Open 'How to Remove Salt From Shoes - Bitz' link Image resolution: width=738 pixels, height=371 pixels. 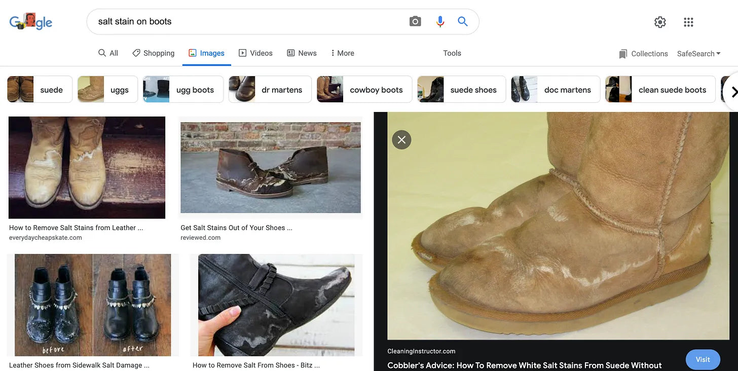[256, 365]
